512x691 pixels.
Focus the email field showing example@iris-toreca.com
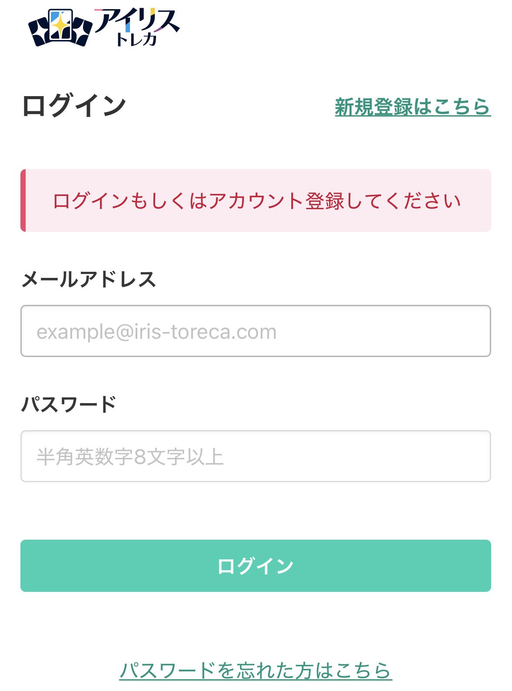coord(256,331)
